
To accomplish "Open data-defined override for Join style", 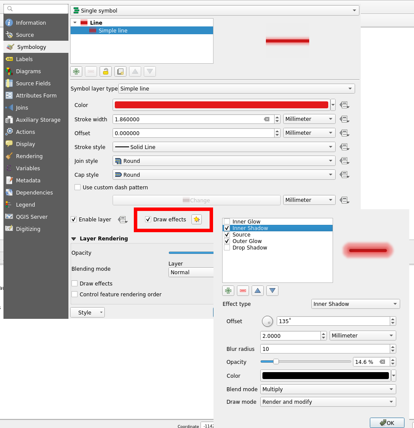I will 344,161.
